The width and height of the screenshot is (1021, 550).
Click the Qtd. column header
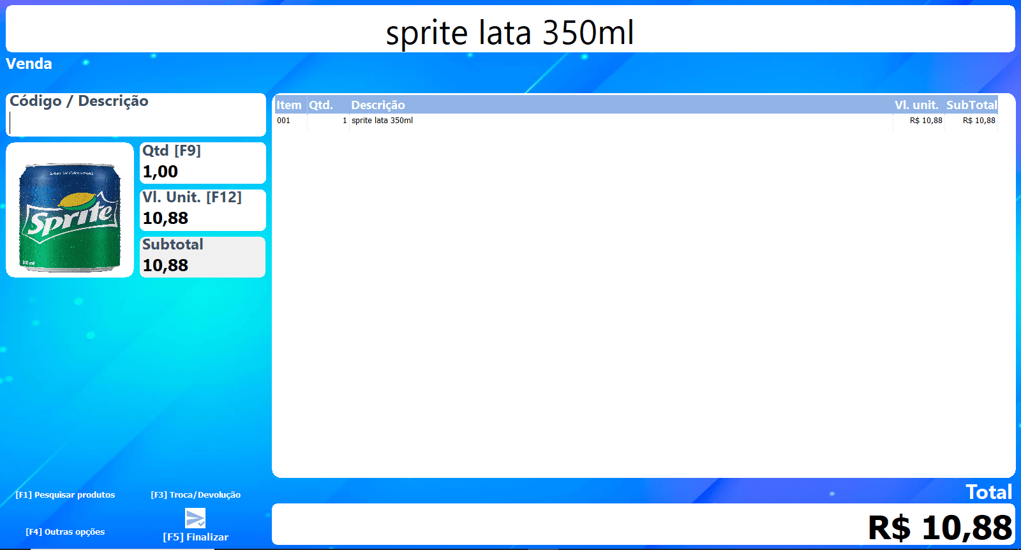pos(321,105)
